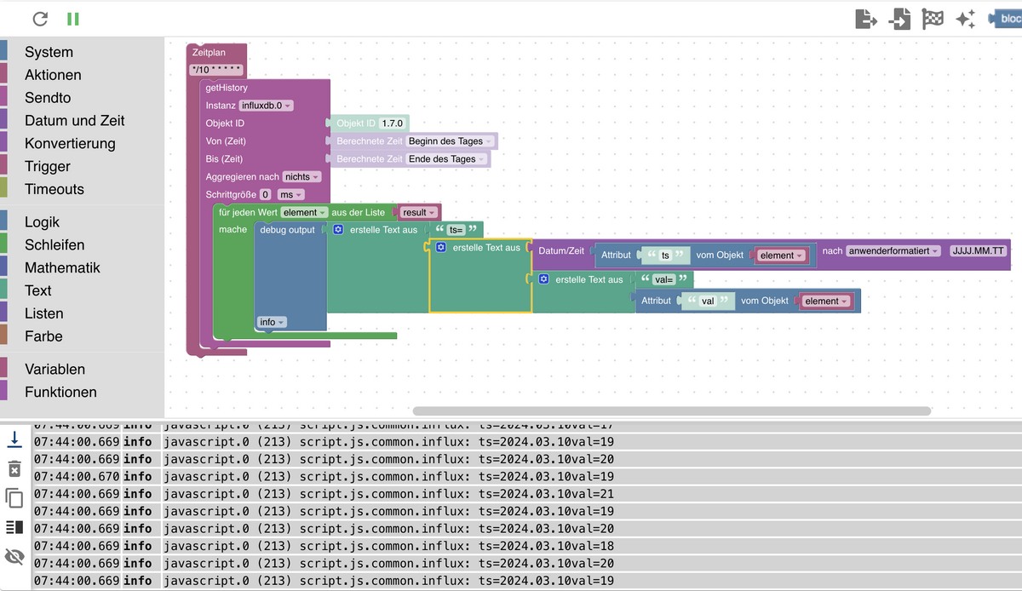The height and width of the screenshot is (591, 1022).
Task: Copy the log output to clipboard
Action: pos(14,497)
